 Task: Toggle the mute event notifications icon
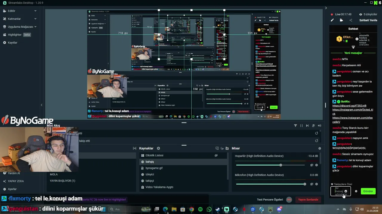point(313,126)
